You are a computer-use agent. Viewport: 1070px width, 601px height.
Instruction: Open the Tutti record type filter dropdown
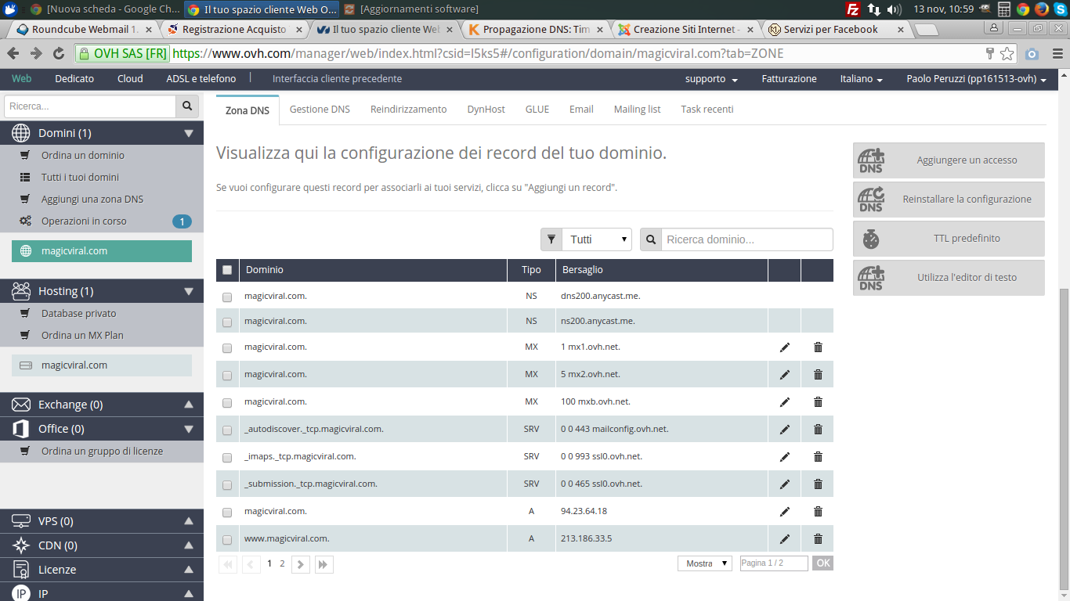597,239
